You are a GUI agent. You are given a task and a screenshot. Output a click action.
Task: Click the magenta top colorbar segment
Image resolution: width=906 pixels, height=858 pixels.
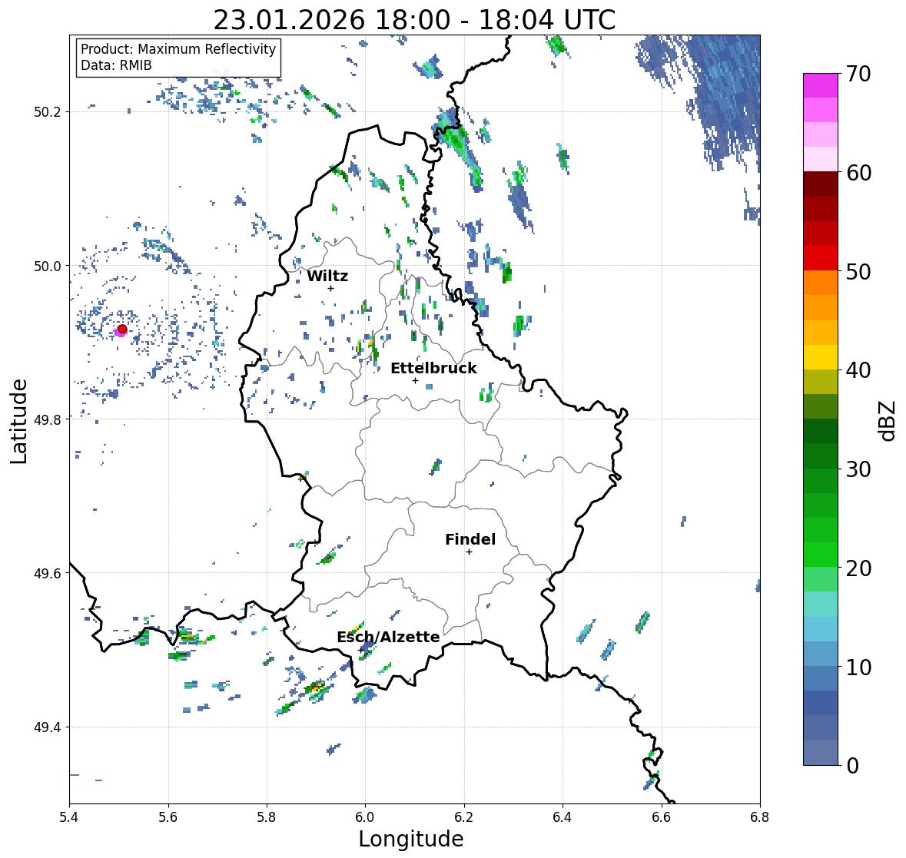click(x=821, y=85)
